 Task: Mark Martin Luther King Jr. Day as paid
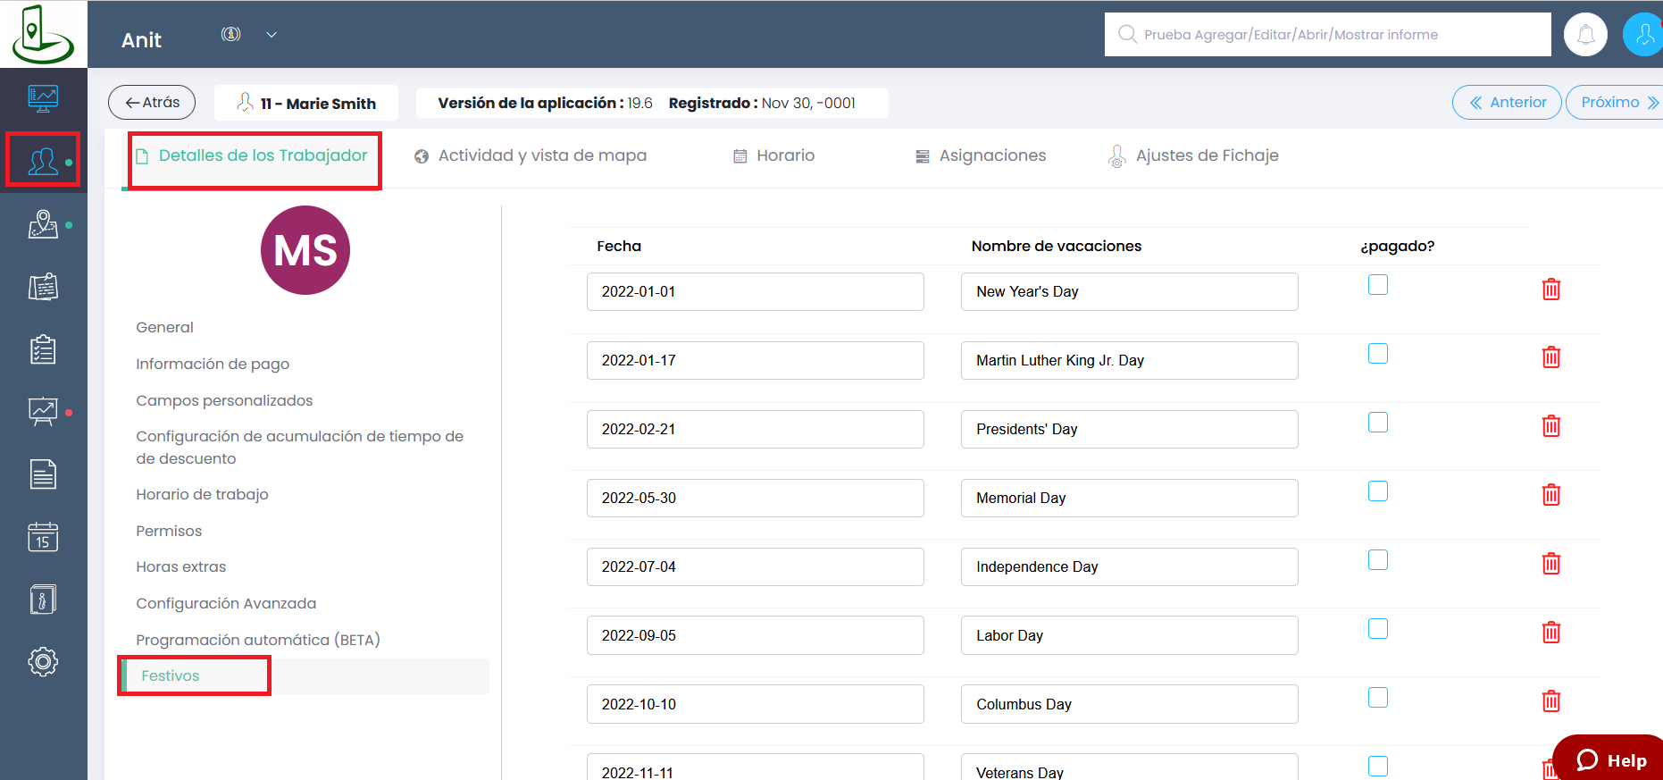1377,354
